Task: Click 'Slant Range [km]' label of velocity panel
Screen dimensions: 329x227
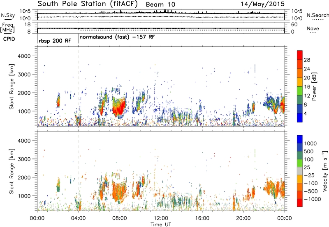Action: [x=12, y=171]
